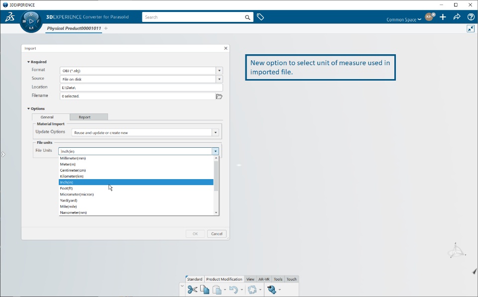The image size is (478, 297).
Task: Select Foot(ft) from the units list
Action: pos(136,188)
